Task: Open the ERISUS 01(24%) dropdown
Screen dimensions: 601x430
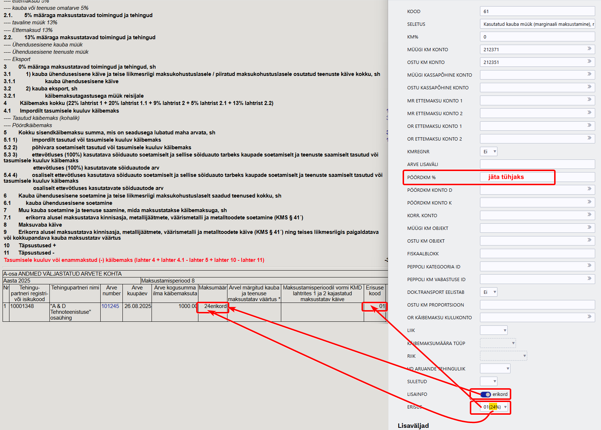Action: tap(495, 407)
